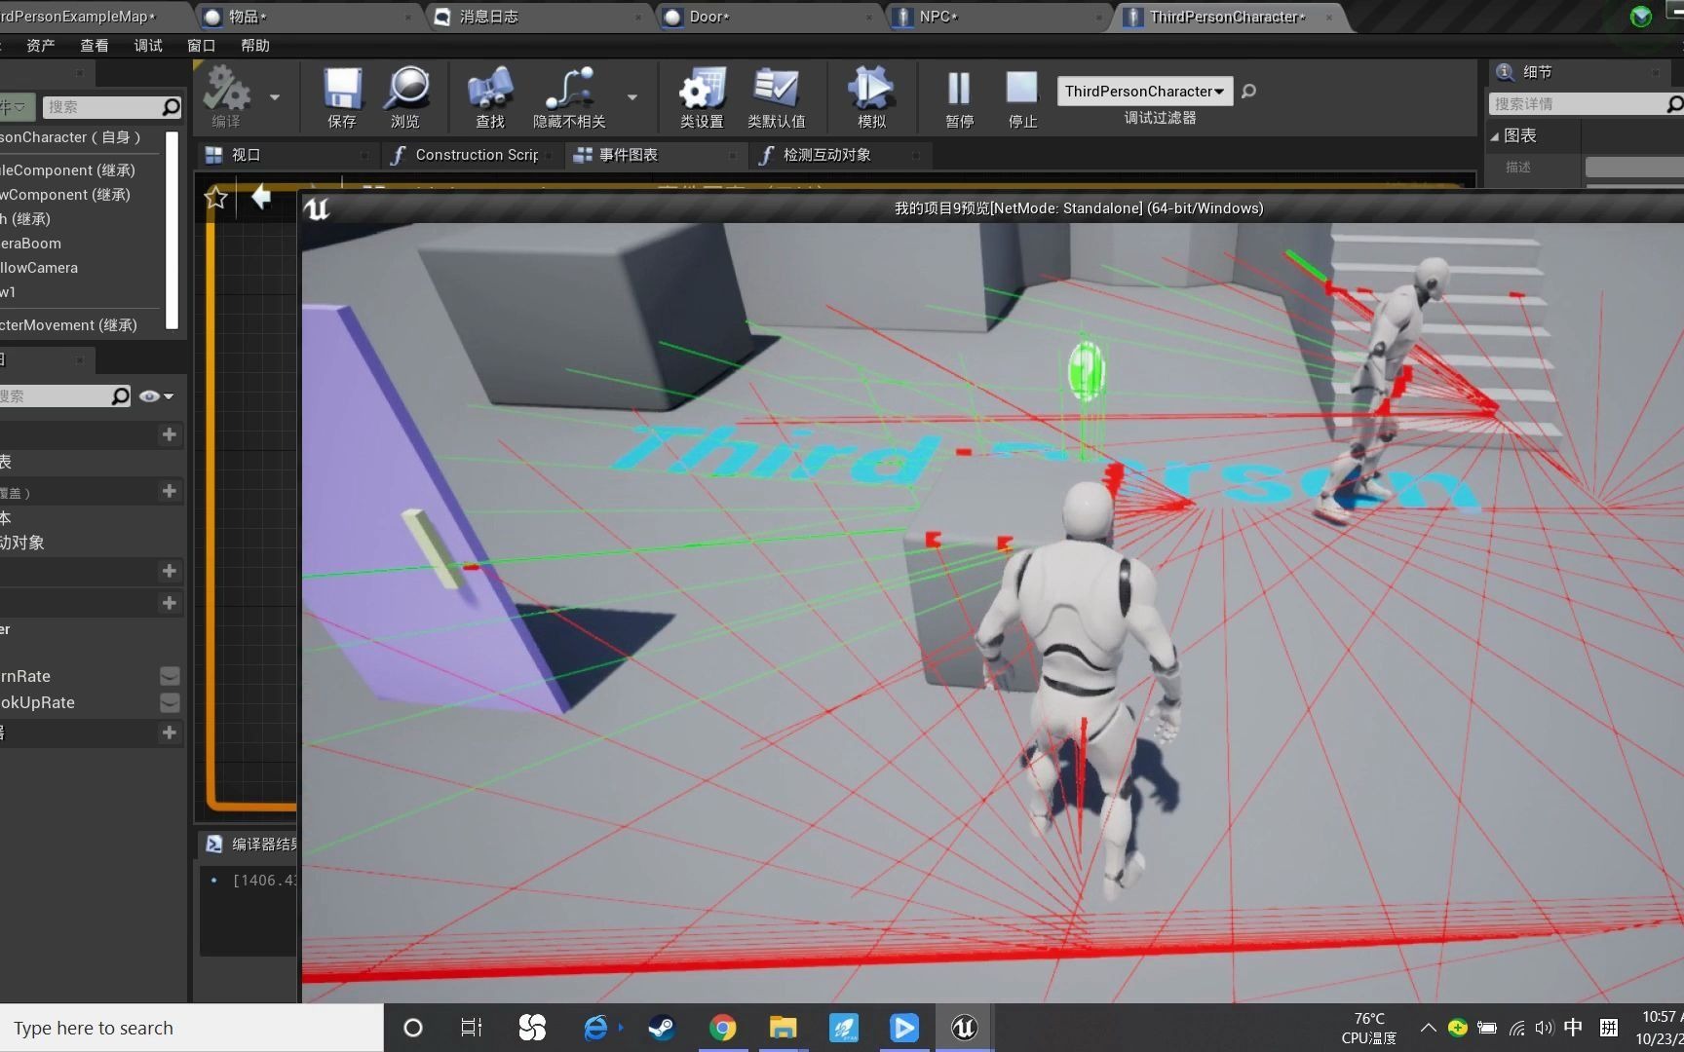This screenshot has height=1052, width=1684.
Task: Toggle editable eye for TurnRate variable
Action: (x=169, y=675)
